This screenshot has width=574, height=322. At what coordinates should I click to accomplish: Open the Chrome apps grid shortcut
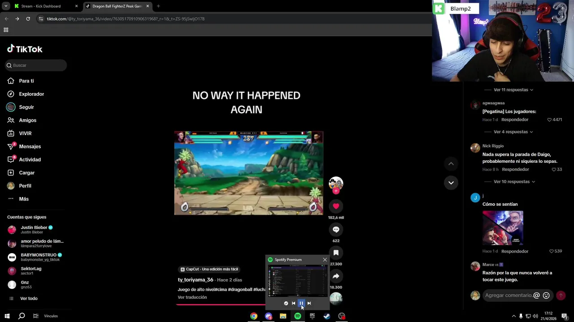click(6, 30)
